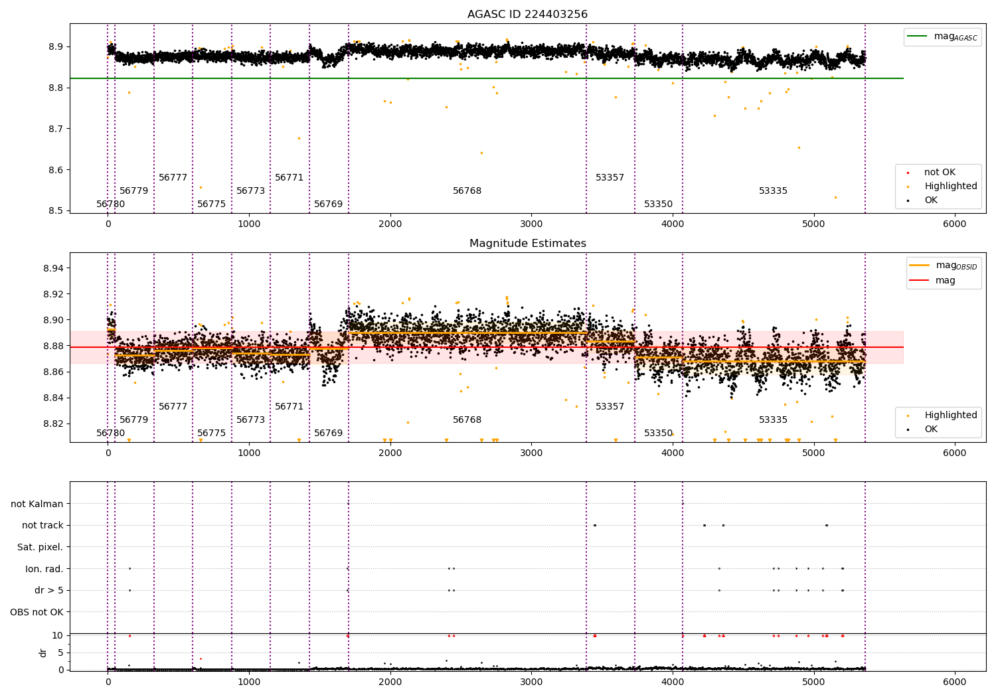Click obsid label 53350 in Magnitude Estimates plot

pos(659,433)
